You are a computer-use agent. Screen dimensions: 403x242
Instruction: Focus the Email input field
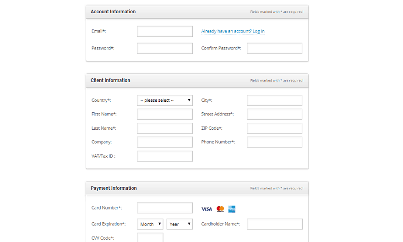pos(165,31)
